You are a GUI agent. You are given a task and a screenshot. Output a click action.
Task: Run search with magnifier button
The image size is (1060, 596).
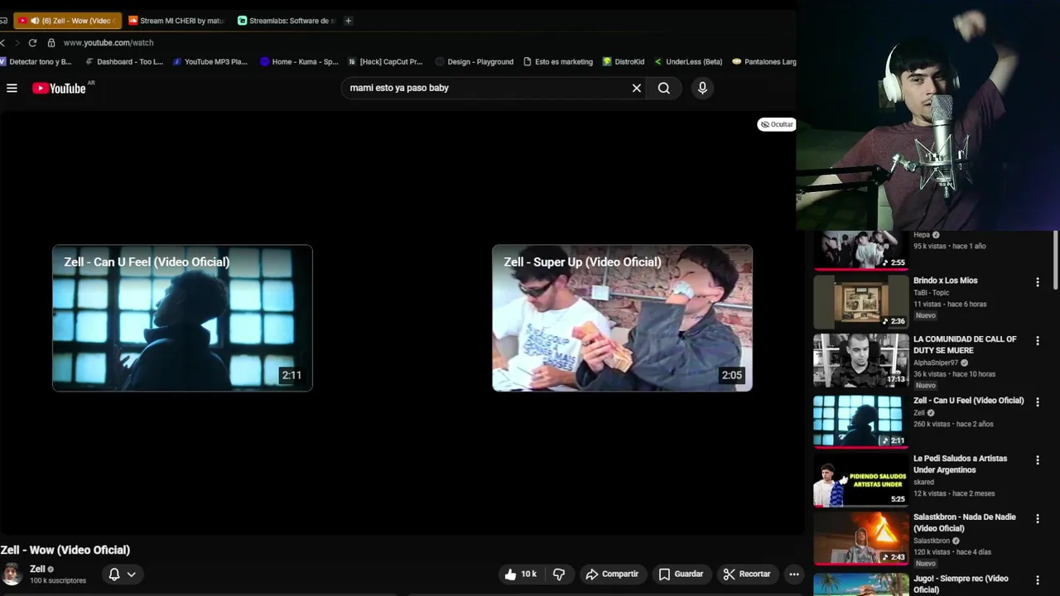tap(663, 88)
